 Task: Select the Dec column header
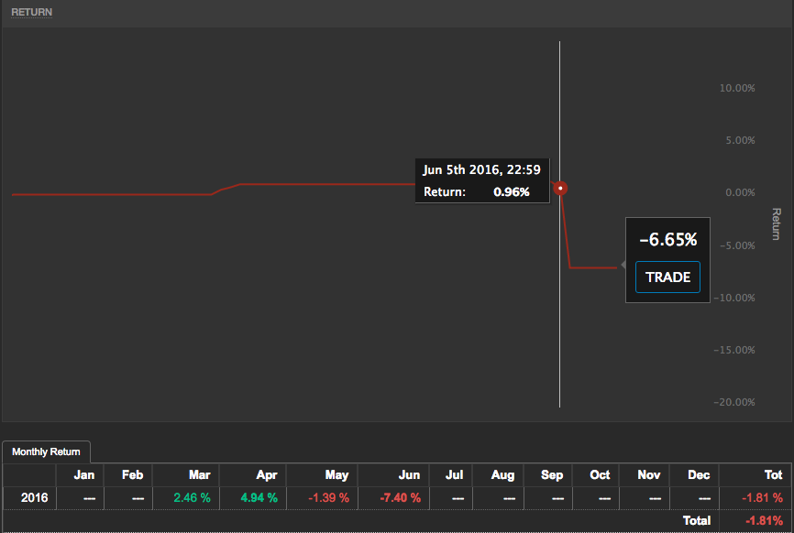pos(700,474)
